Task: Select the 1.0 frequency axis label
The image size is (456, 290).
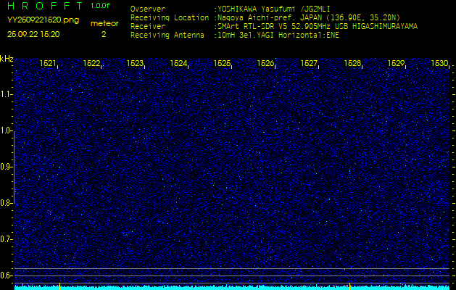Action: tap(7, 130)
